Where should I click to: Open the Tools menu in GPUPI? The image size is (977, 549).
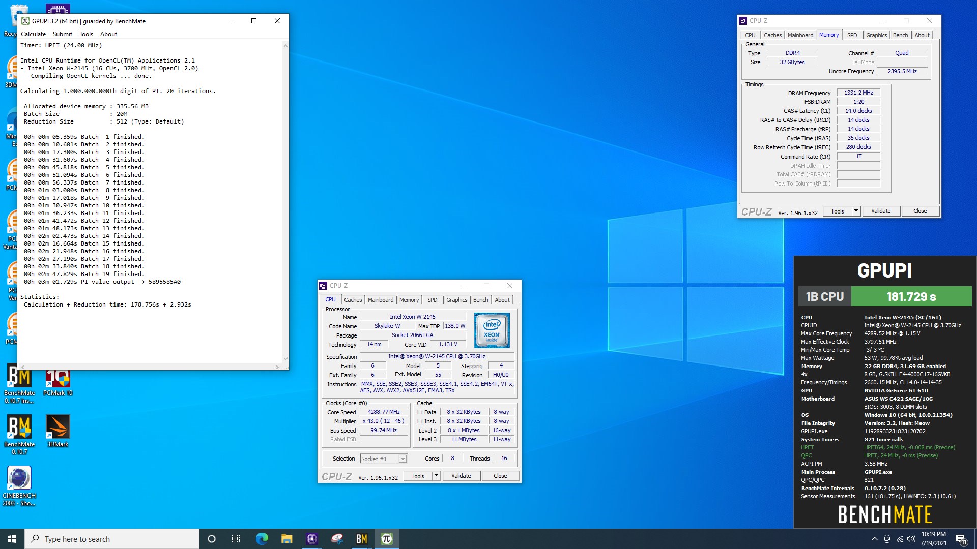point(86,34)
